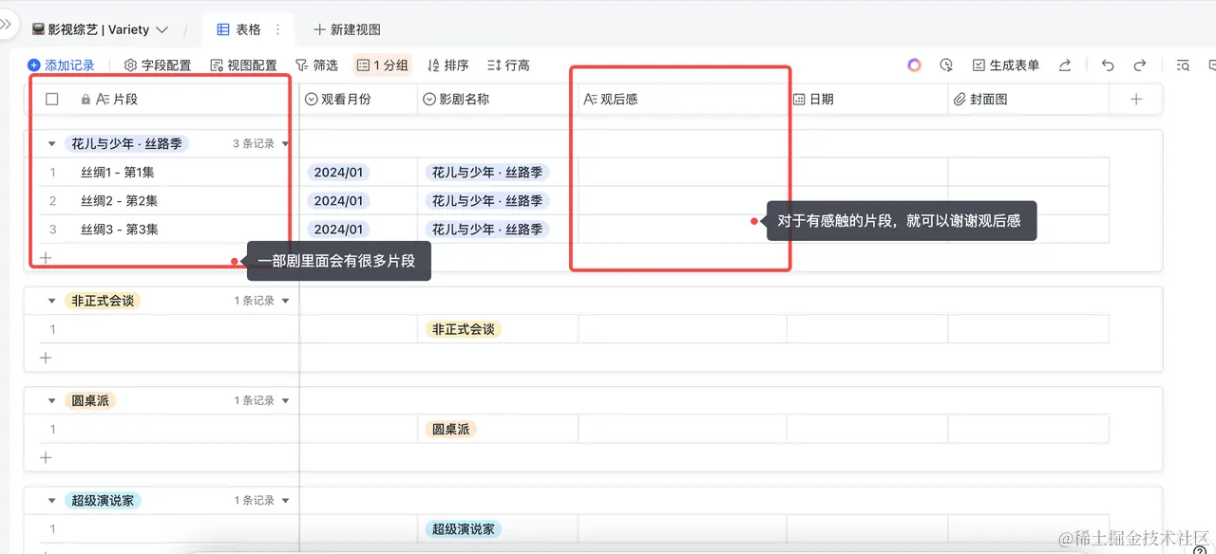The height and width of the screenshot is (554, 1216).
Task: Open edit history via the clock icon
Action: pyautogui.click(x=946, y=65)
